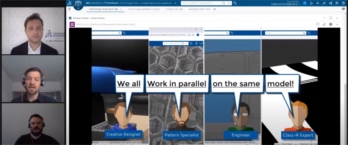Open menu icon in Pattern Specialist inner toolbar

pos(196,43)
